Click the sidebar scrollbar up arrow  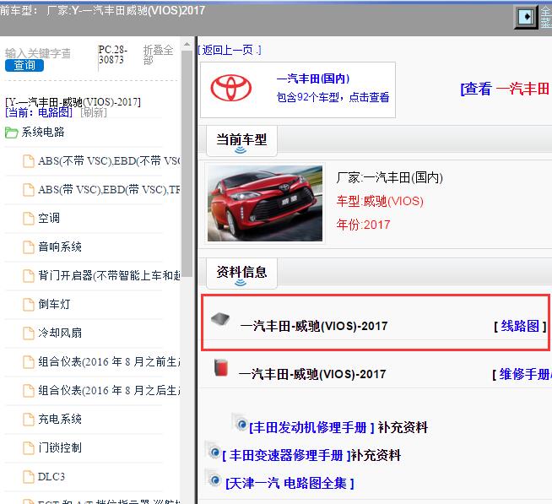pos(187,45)
